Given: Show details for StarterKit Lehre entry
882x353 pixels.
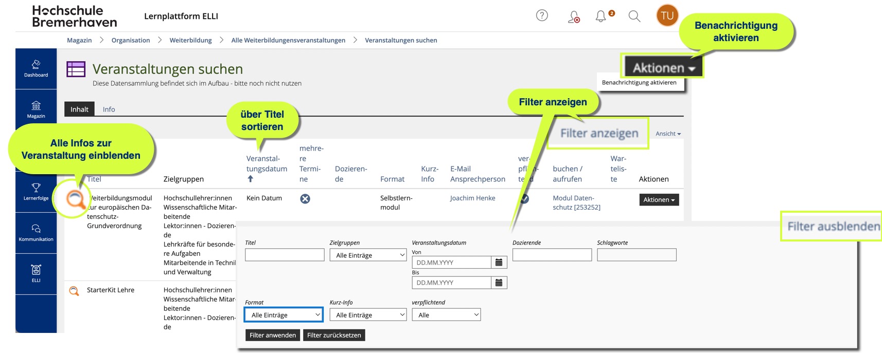Looking at the screenshot, I should point(74,291).
